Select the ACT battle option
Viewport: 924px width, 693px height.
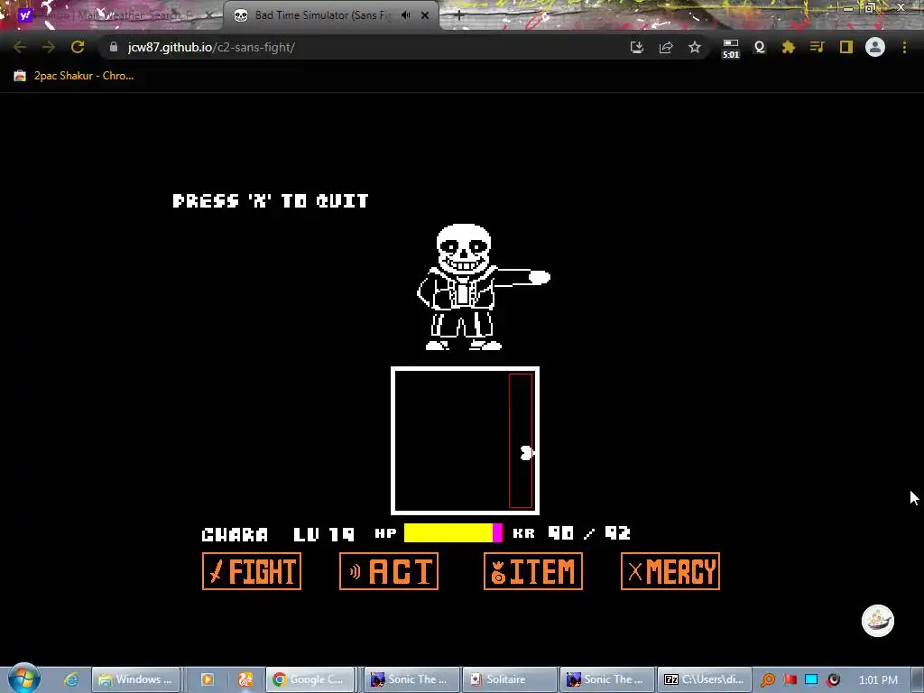coord(389,571)
